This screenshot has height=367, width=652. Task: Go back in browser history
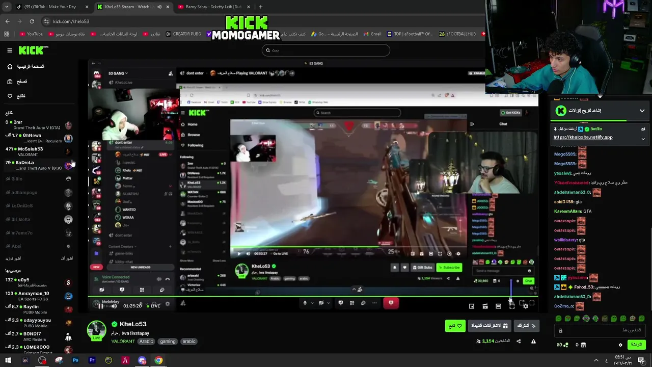point(7,21)
